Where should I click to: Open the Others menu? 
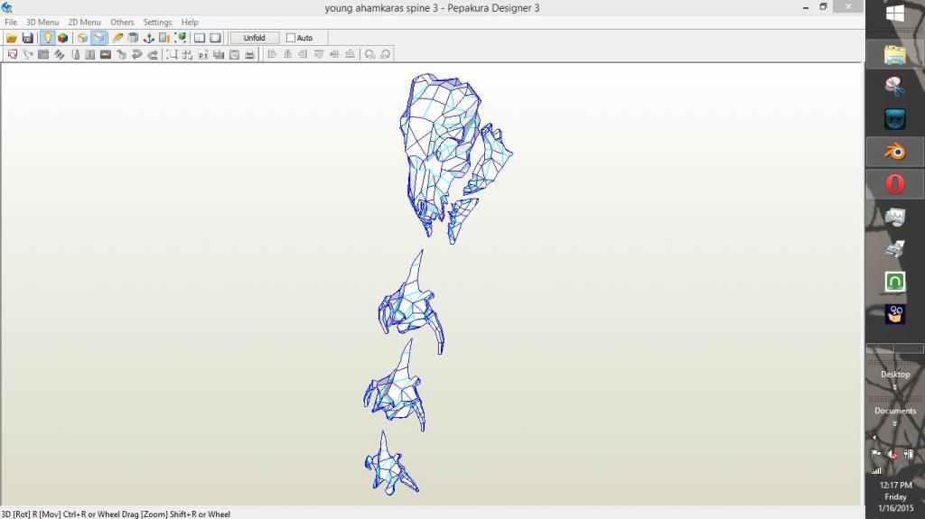[122, 22]
